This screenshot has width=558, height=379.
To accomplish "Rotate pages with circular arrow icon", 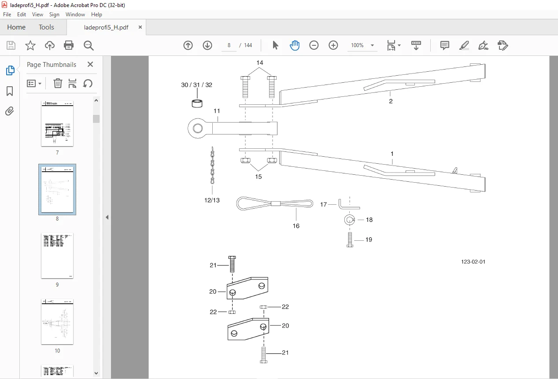I will [x=88, y=83].
